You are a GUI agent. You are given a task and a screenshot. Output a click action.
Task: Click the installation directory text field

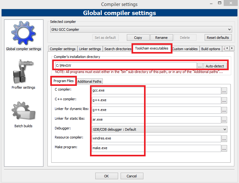point(126,65)
